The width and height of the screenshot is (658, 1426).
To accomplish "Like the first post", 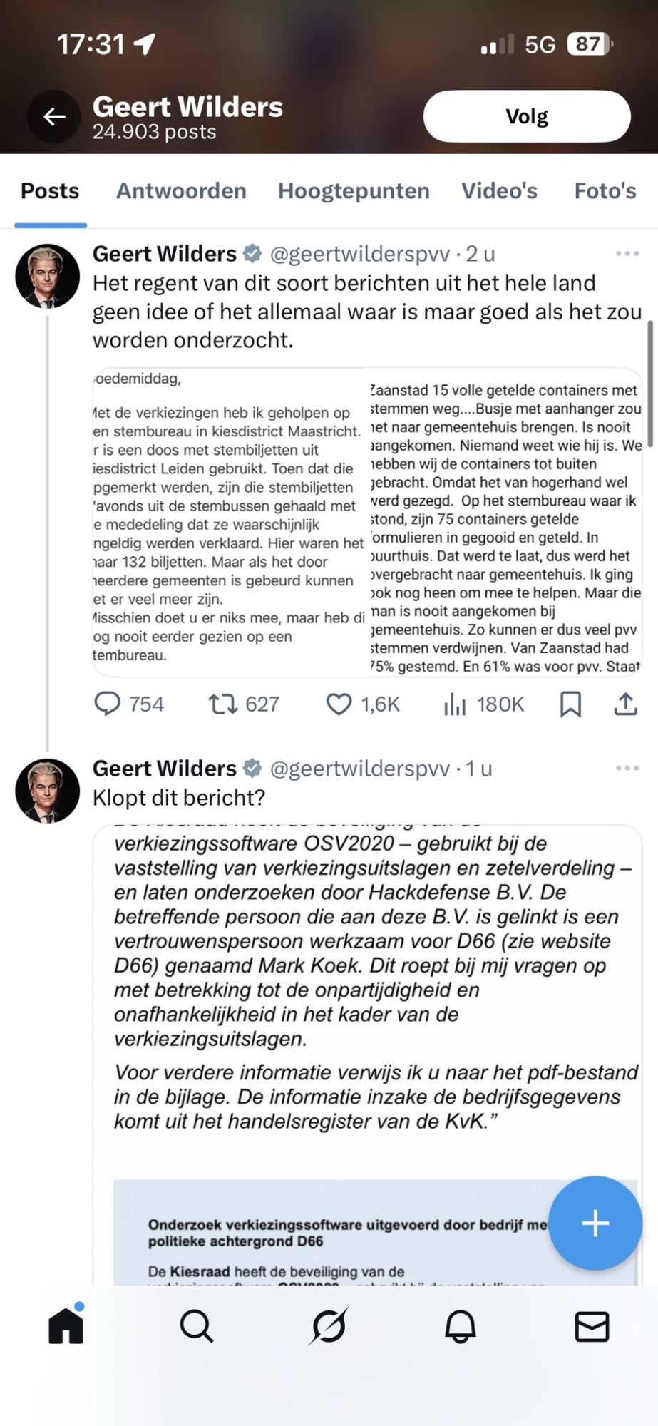I will click(339, 704).
